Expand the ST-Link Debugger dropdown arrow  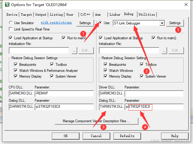click(162, 23)
